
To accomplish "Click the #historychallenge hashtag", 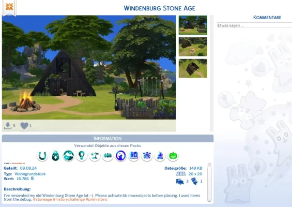I will [x=69, y=199].
